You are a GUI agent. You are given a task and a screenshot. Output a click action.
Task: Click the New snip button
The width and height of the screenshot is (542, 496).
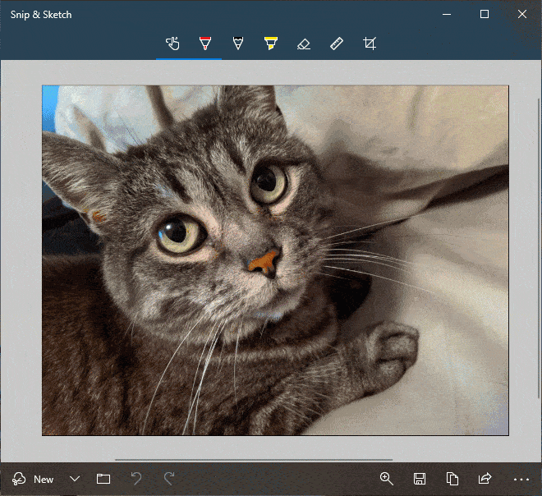tap(33, 479)
